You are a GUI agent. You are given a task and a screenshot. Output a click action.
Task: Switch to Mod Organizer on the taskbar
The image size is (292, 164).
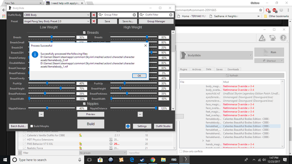click(x=174, y=160)
